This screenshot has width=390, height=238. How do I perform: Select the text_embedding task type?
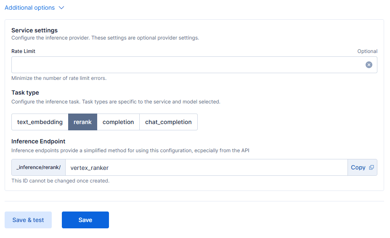tap(40, 122)
